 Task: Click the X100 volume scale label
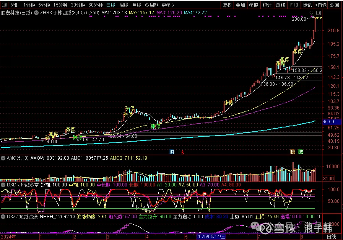click(x=328, y=179)
